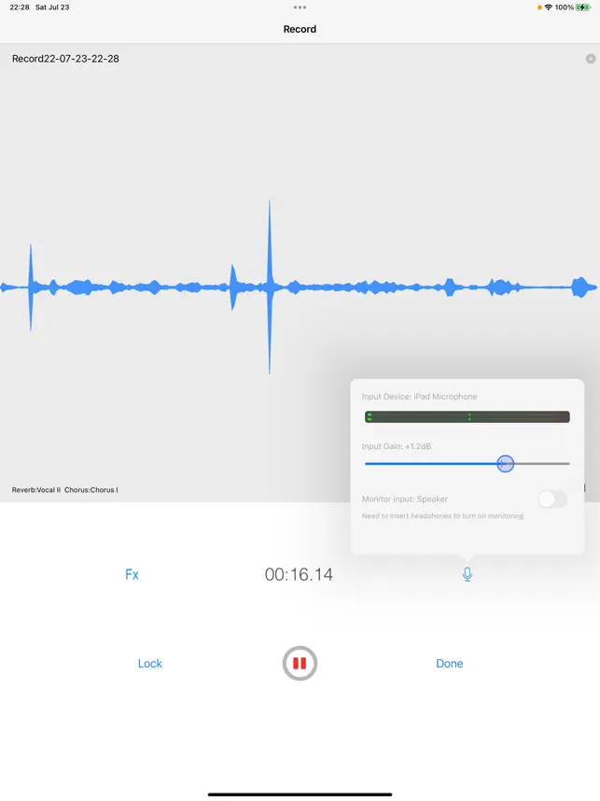Tap the date Sat Jul 23 in status bar
600x801 pixels.
click(52, 7)
